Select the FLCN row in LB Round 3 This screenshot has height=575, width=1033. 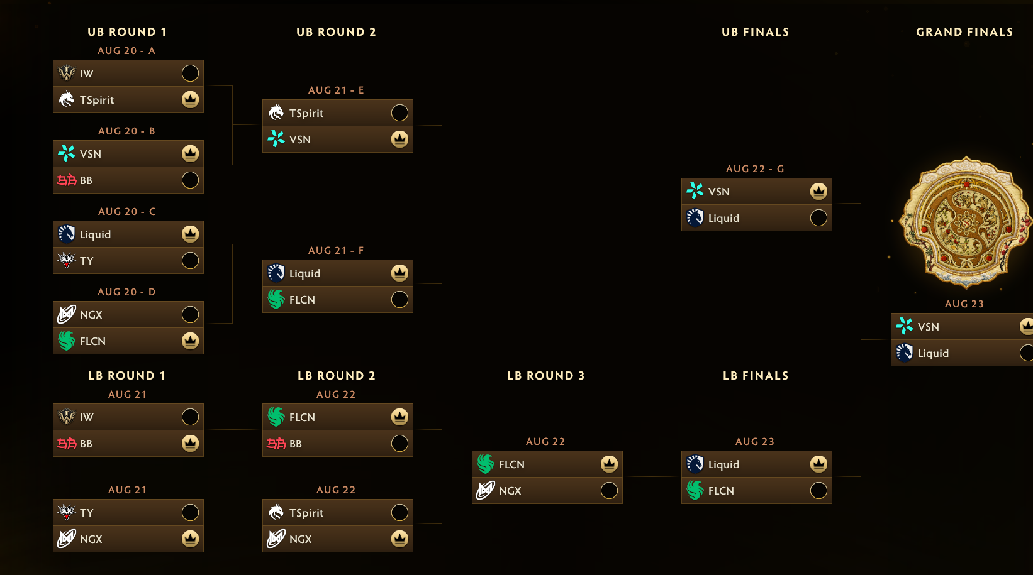(x=547, y=464)
